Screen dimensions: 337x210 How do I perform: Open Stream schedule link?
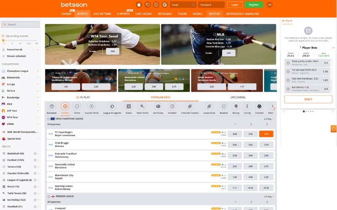coord(16,56)
